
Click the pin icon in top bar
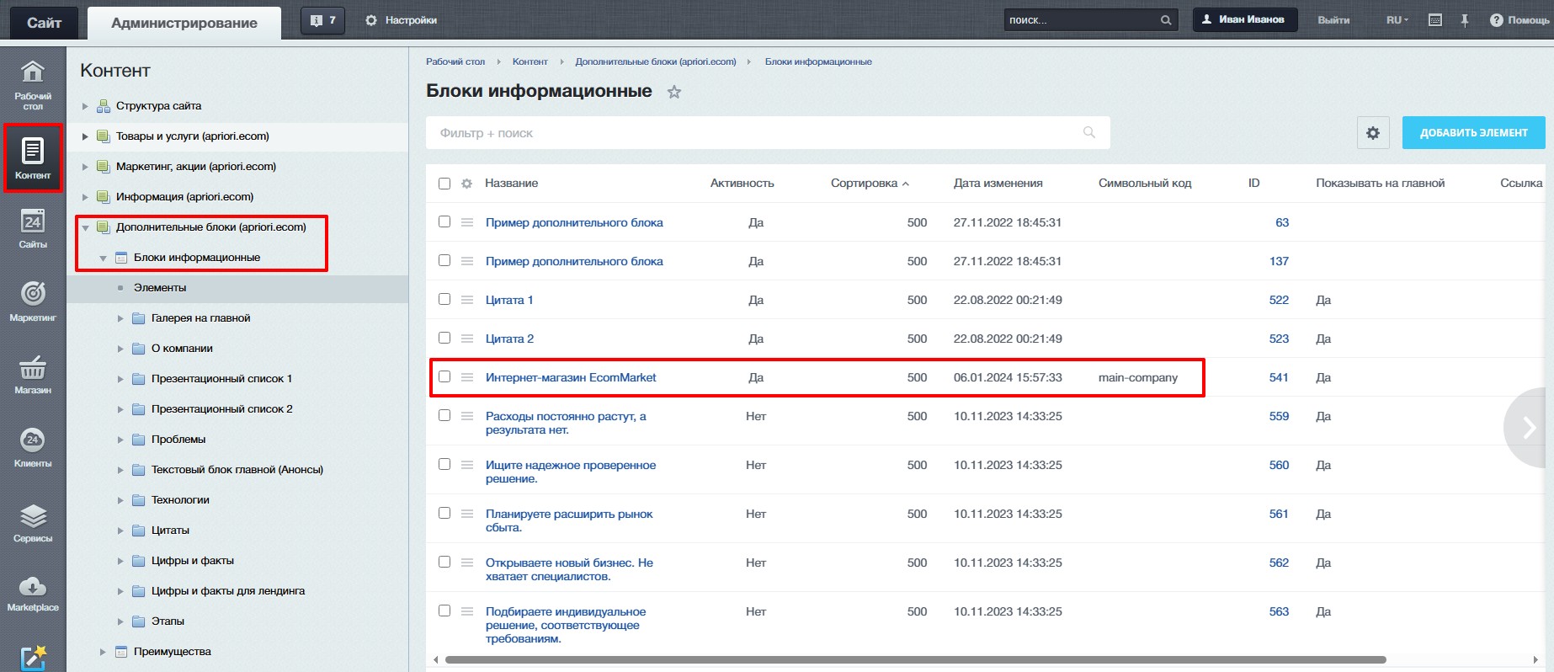[x=1464, y=20]
